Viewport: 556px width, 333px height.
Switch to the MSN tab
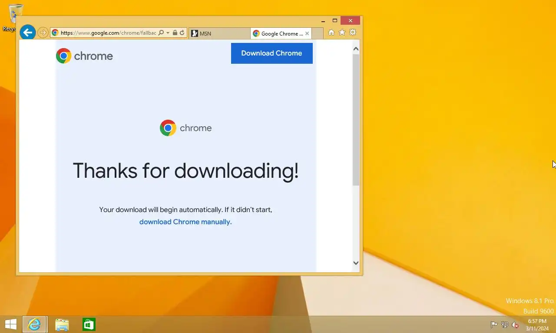[219, 33]
